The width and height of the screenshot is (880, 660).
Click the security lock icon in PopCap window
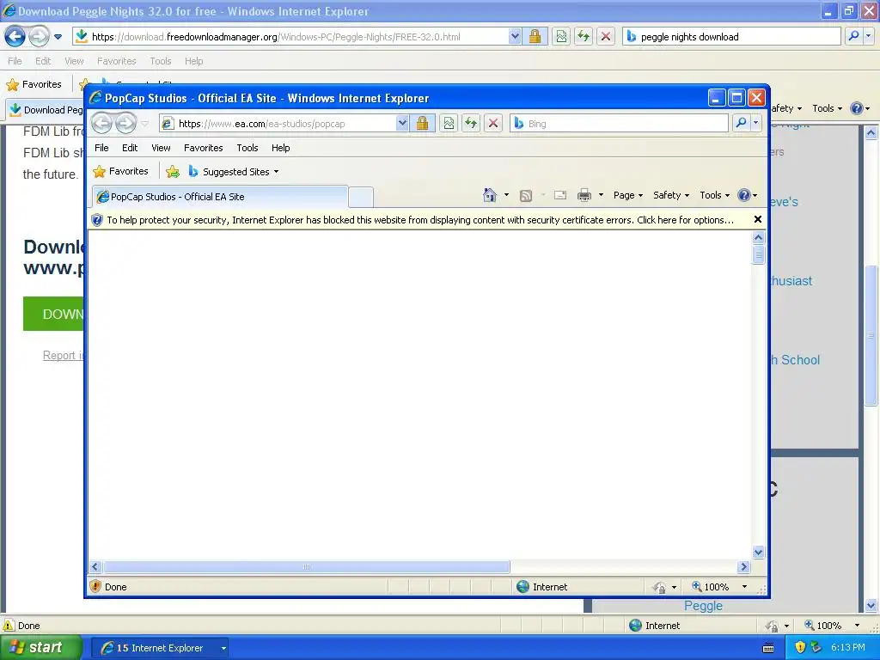[422, 124]
